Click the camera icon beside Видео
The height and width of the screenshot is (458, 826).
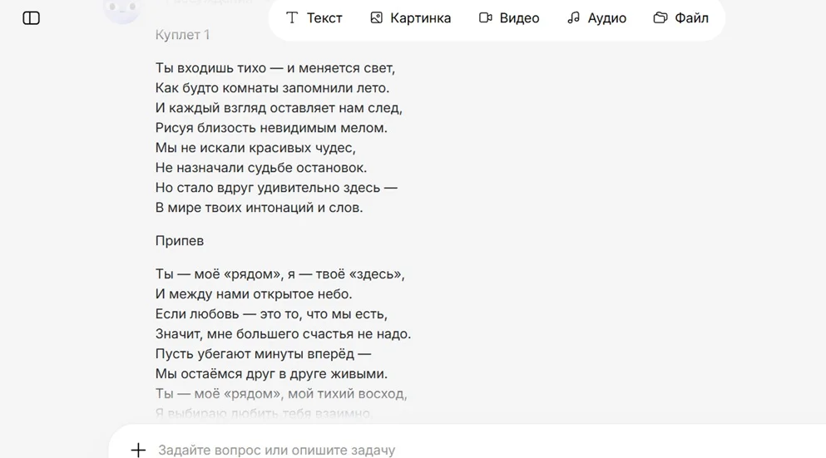point(485,18)
